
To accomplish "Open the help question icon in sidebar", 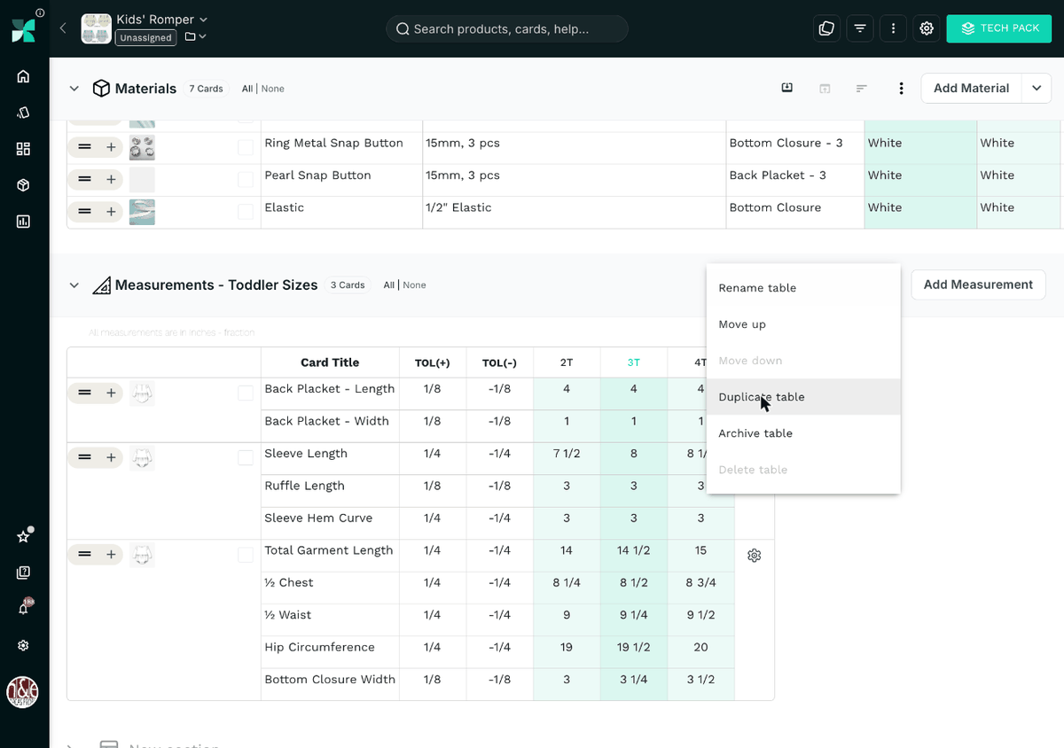I will pos(24,573).
